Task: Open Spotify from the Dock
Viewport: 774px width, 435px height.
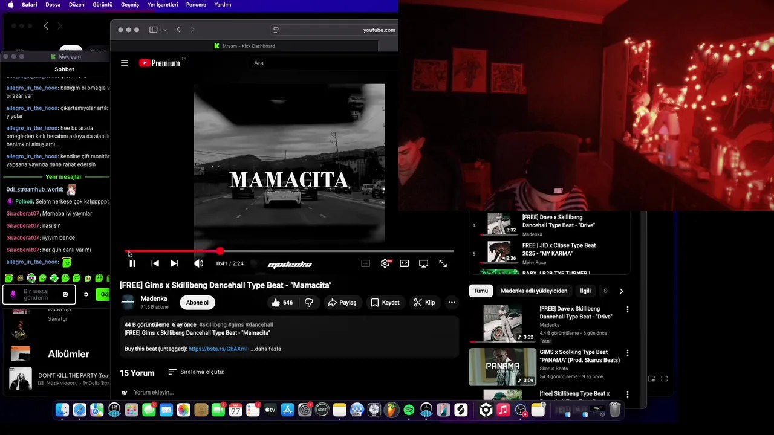Action: tap(409, 410)
